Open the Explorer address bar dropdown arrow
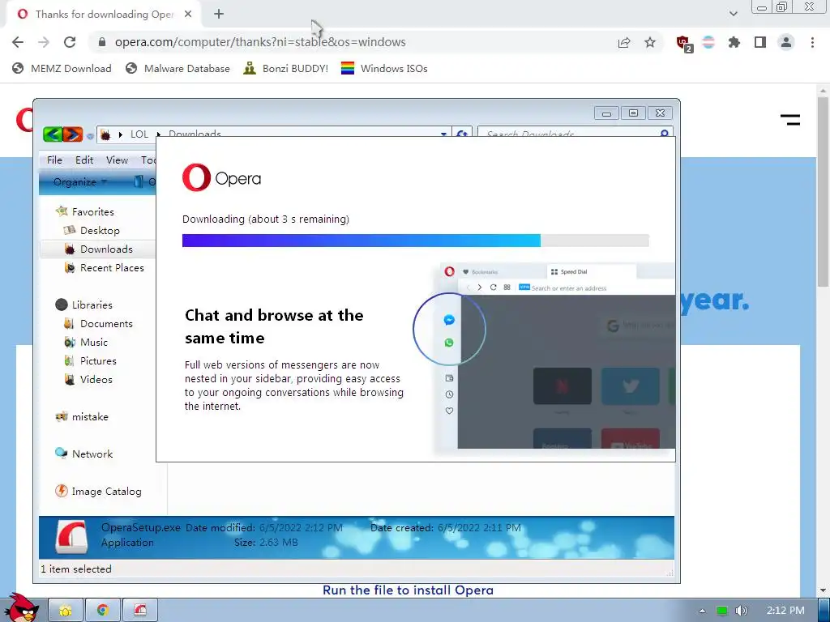Screen dimensions: 830x622 tap(443, 134)
